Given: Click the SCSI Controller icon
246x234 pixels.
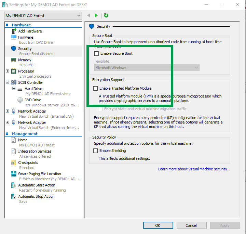Looking at the screenshot, I should [14, 82].
